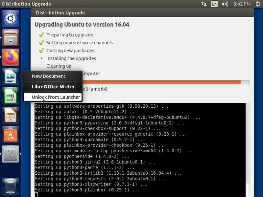Click terminal line Setting up python3-xlsxwriter
The height and width of the screenshot is (197, 263).
(x=91, y=184)
